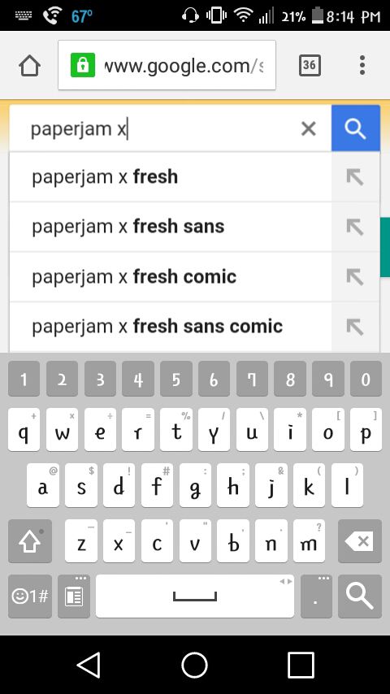Viewport: 390px width, 694px height.
Task: Open the keyboard clipboard layout key
Action: [74, 596]
